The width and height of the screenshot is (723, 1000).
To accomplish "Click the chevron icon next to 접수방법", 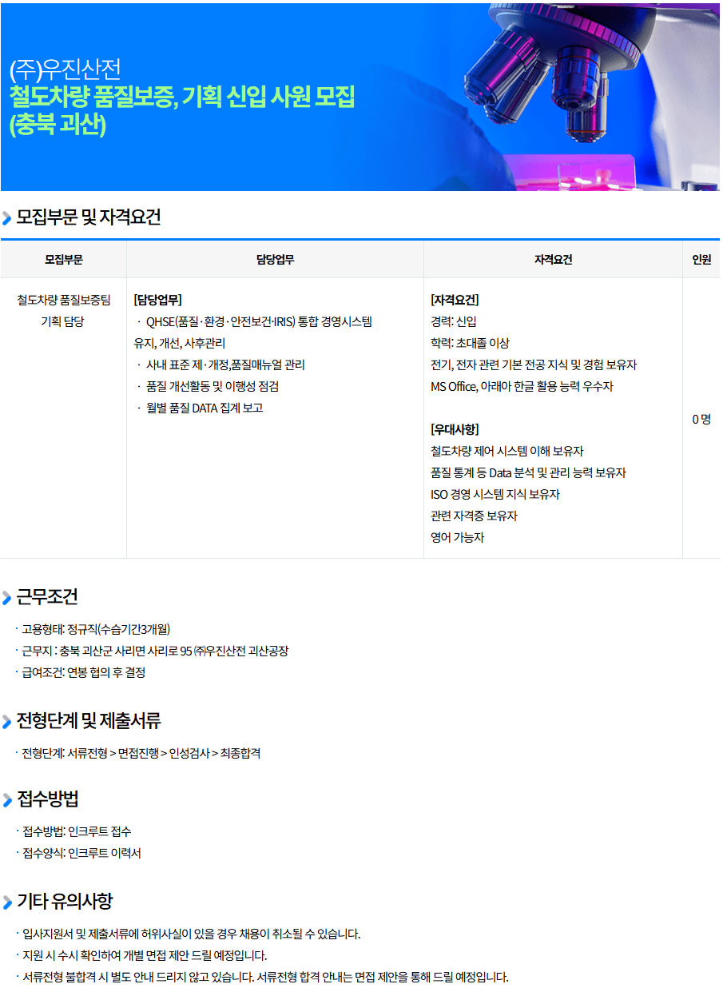I will click(x=7, y=800).
